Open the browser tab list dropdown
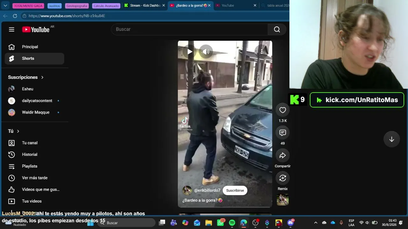 tap(5, 5)
